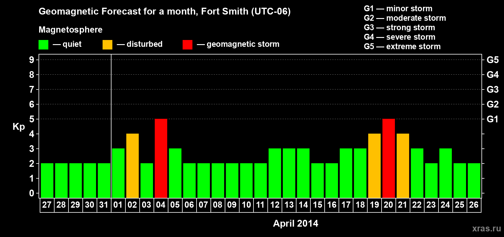Viewport: 504px width, 237px height.
Task: Click the 'G1 — minor storm' legend line
Action: point(398,9)
